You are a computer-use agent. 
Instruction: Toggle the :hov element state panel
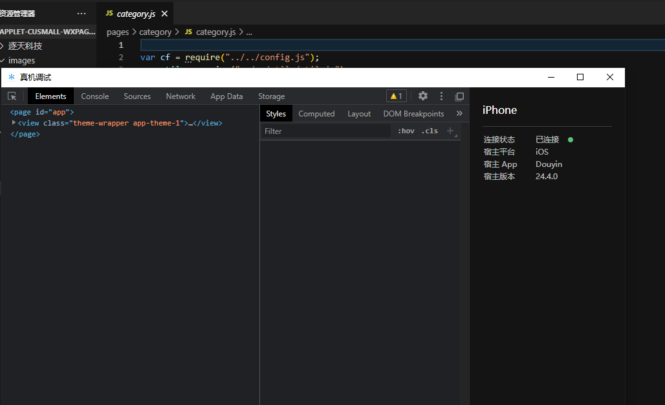tap(406, 131)
